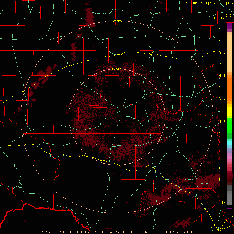Click the 5.0 scale value

click(222, 99)
